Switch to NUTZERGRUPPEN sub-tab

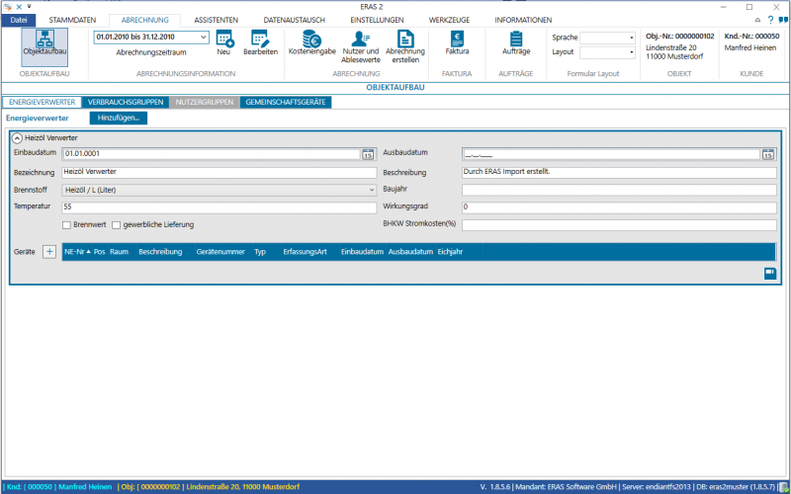(205, 102)
